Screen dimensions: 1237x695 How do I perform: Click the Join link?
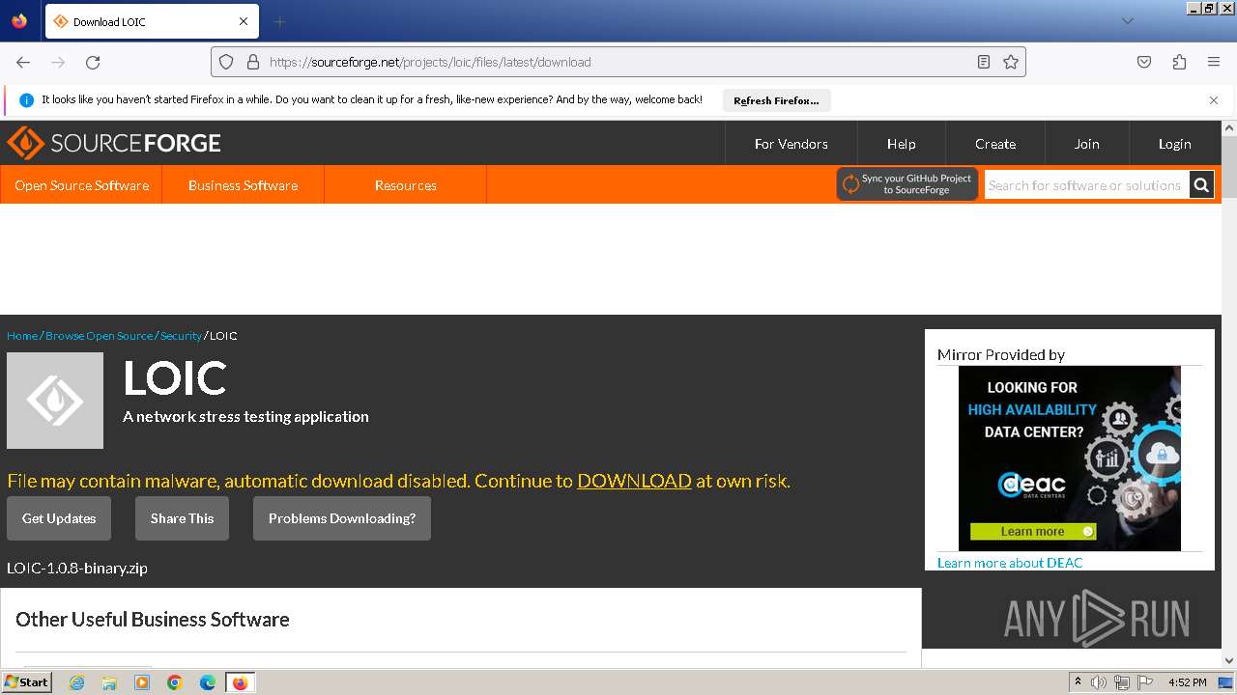point(1086,144)
